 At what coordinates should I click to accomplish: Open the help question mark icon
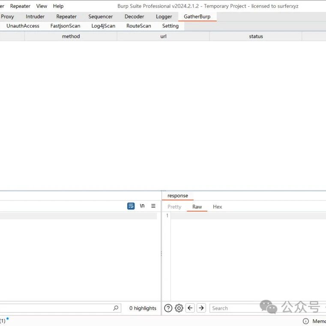168,308
